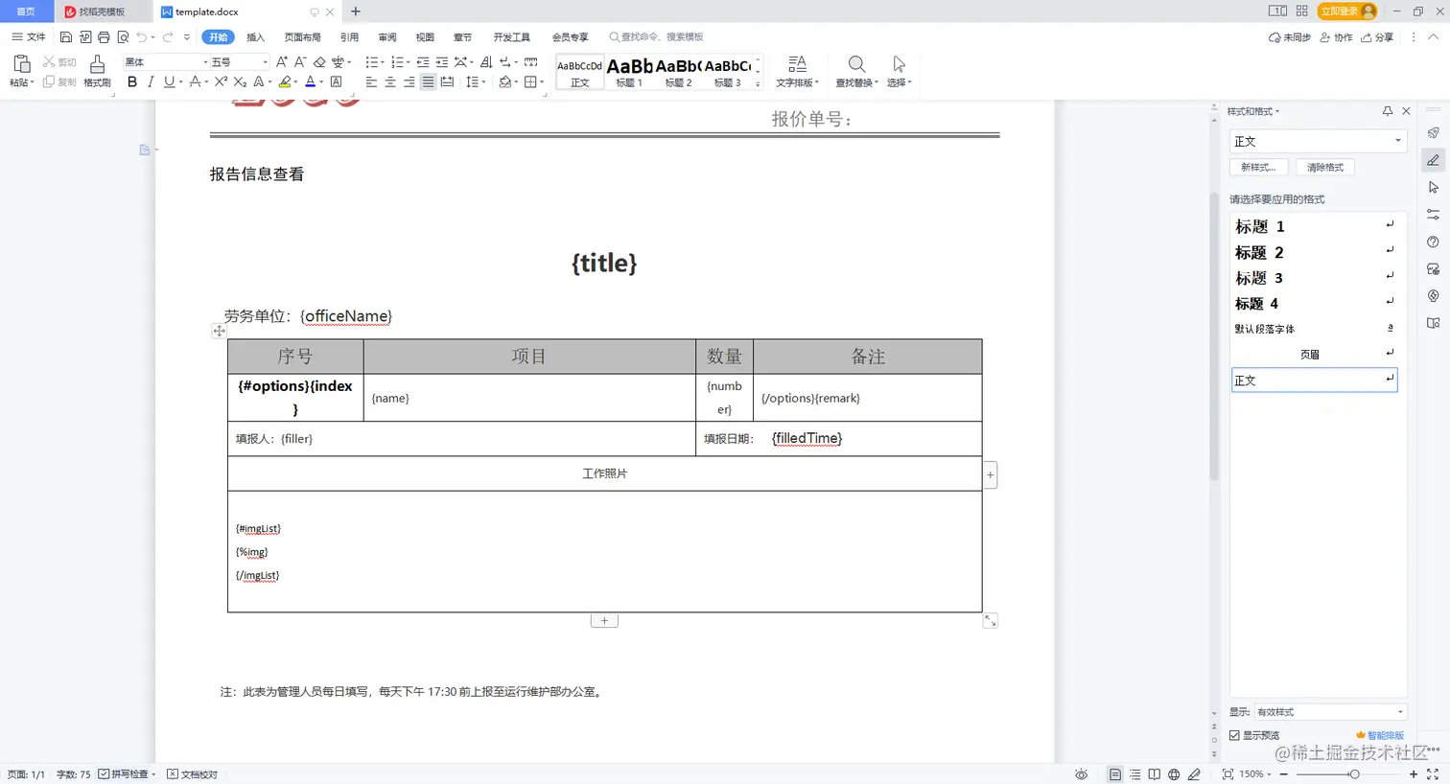Click the Align Left icon
The width and height of the screenshot is (1450, 784).
coord(371,82)
